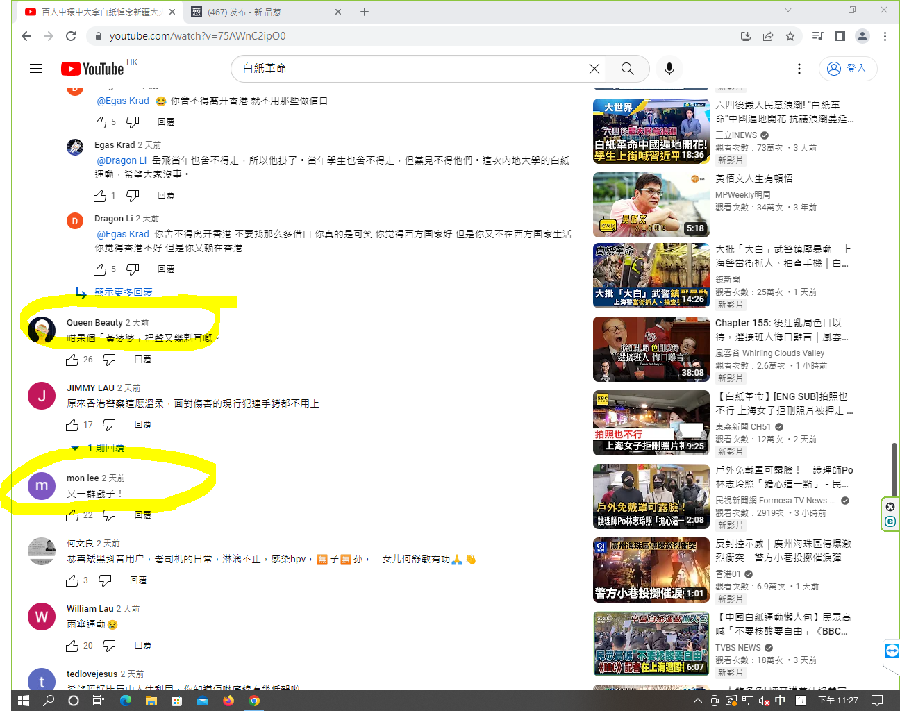Viewport: 900px width, 711px height.
Task: Like mon lee's comment
Action: point(72,515)
